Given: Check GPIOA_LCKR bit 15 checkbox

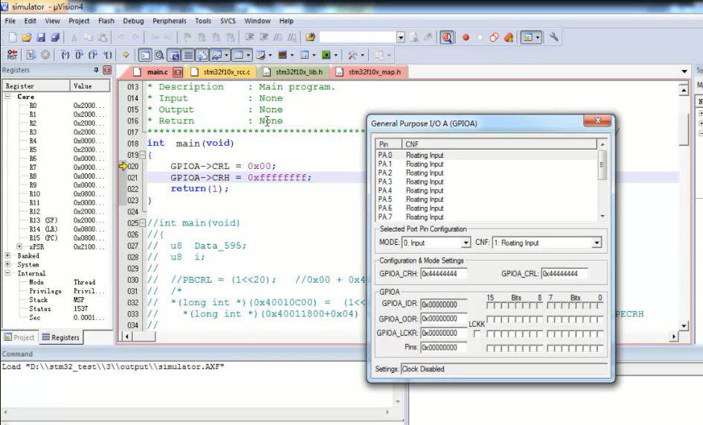Looking at the screenshot, I should 490,334.
